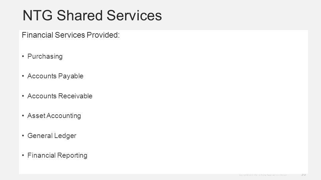The width and height of the screenshot is (321, 180).
Task: Select the bullet dot before 'General Ledger'
Action: pos(23,135)
